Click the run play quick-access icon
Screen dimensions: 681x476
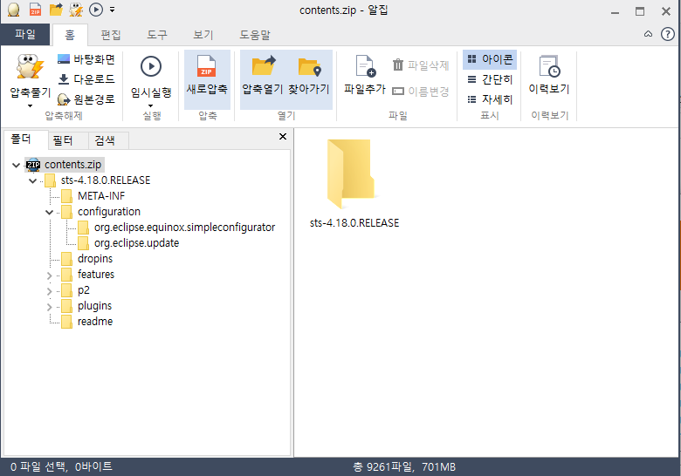96,9
